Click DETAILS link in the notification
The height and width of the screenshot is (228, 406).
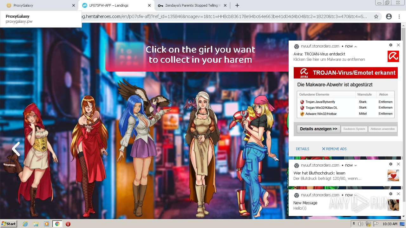[x=302, y=149]
